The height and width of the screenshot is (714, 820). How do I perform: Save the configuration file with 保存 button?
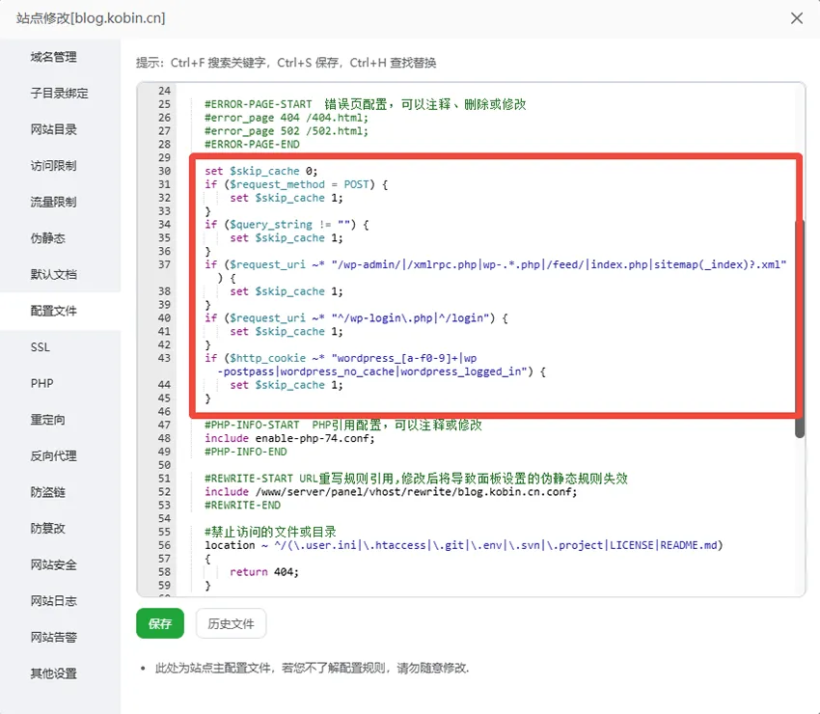(x=159, y=623)
